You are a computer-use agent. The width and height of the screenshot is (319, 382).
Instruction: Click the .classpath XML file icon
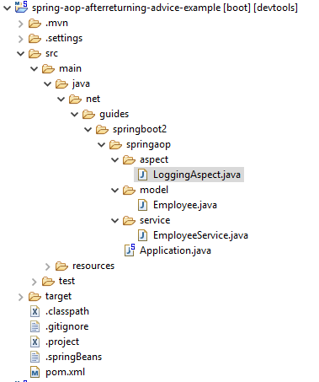pos(35,311)
